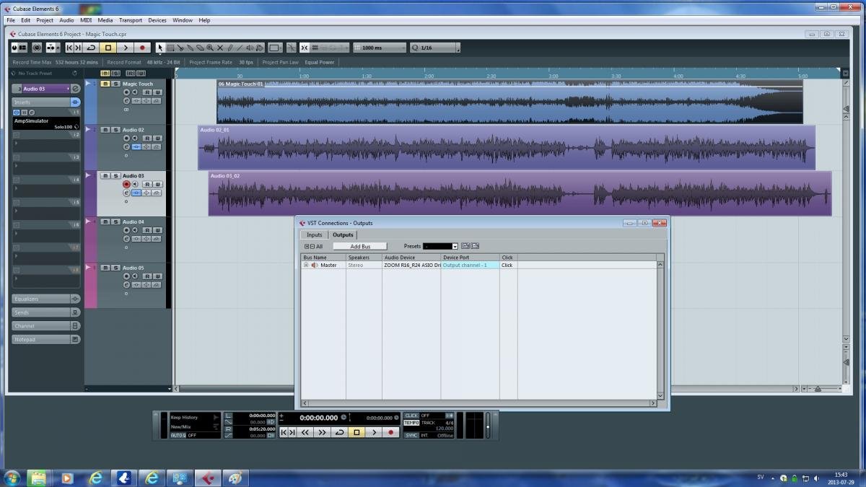Mute the Magic Touch track
Image resolution: width=866 pixels, height=487 pixels.
pos(105,84)
